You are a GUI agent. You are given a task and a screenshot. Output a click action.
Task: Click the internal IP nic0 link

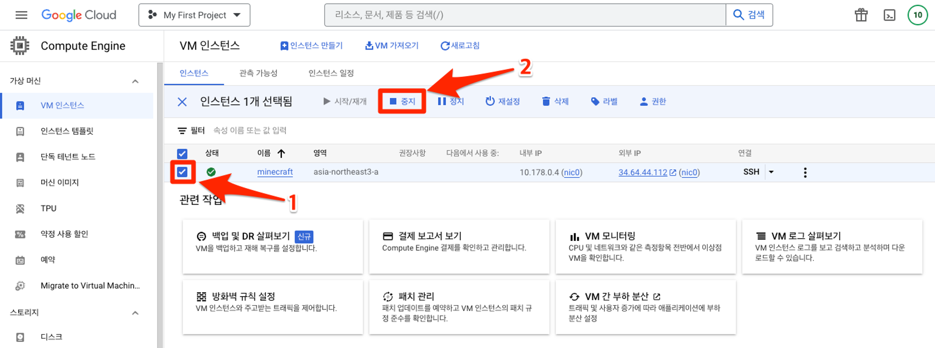tap(572, 173)
